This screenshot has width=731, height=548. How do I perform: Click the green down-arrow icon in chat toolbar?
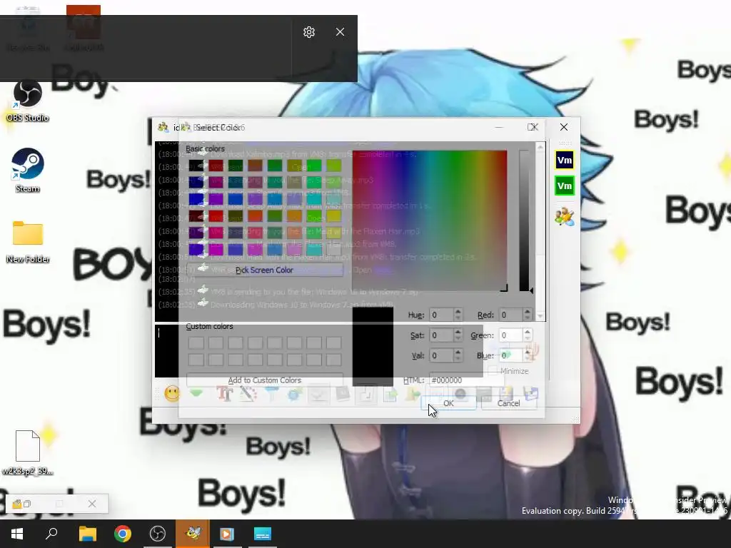196,394
